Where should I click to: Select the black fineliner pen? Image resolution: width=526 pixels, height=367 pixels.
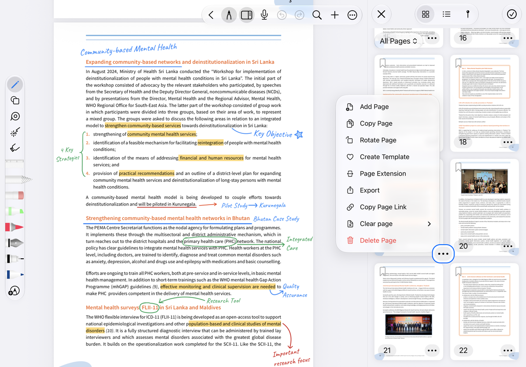(15, 259)
